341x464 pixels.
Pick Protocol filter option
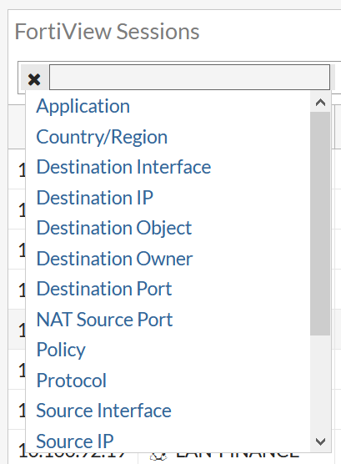71,381
